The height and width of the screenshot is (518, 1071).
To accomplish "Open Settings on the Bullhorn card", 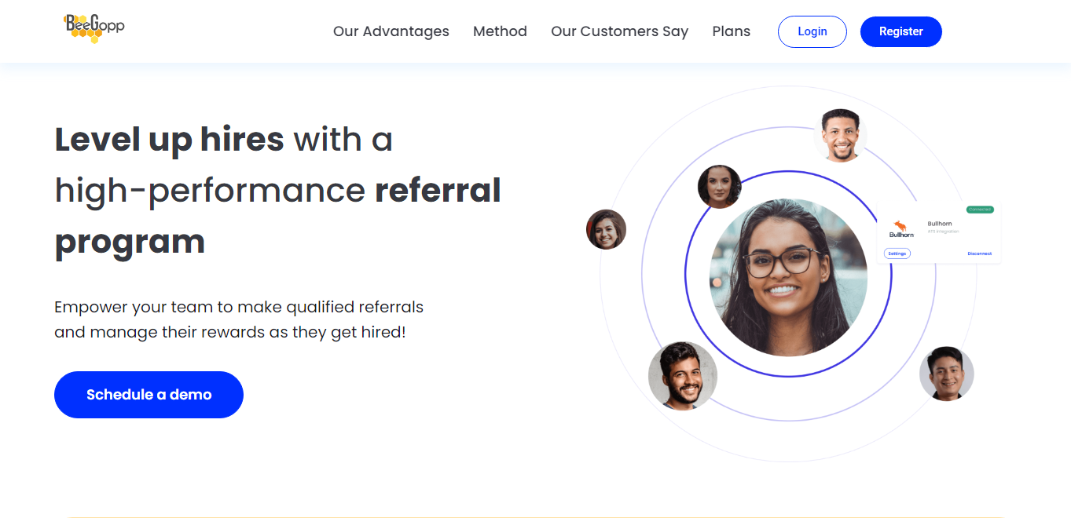I will 897,254.
